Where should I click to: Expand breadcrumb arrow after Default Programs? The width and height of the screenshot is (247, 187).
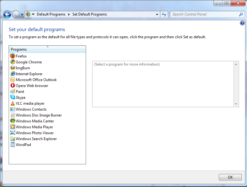69,14
